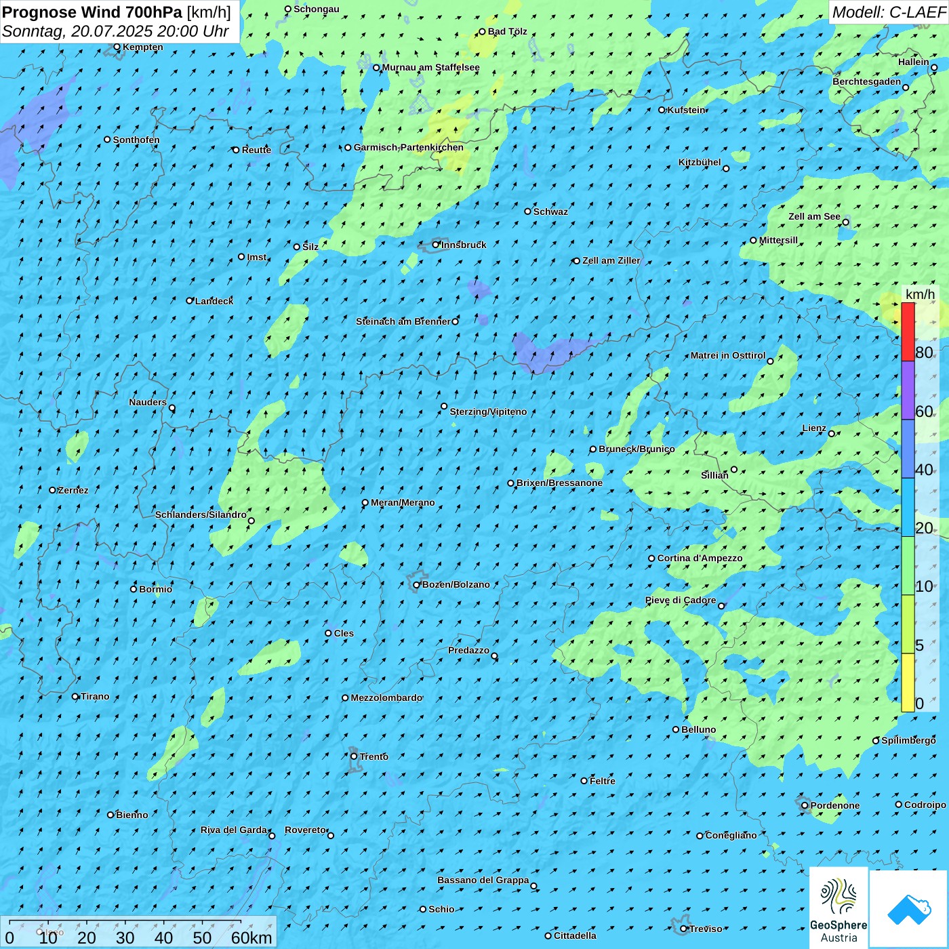Click the Schongau location marker circle

pyautogui.click(x=288, y=9)
